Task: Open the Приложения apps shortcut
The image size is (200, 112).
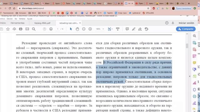Action: [x=7, y=13]
